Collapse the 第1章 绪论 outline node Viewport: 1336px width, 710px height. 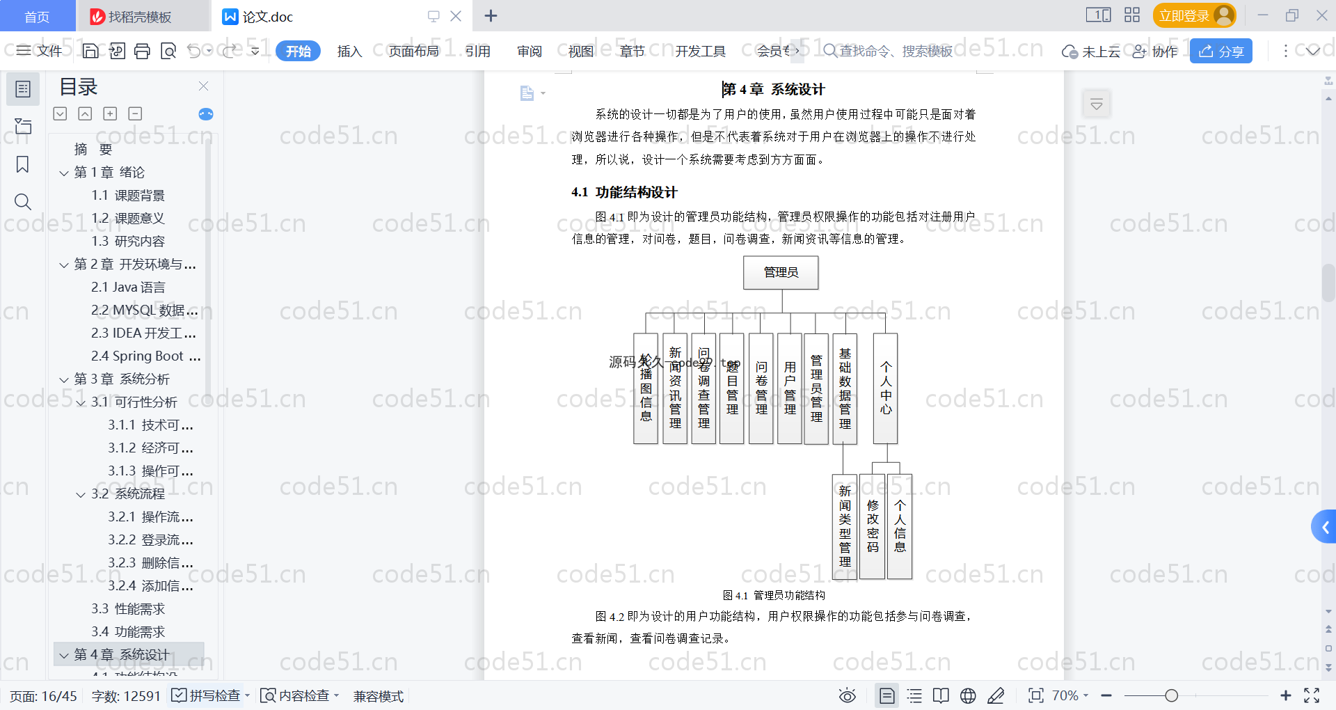(64, 173)
